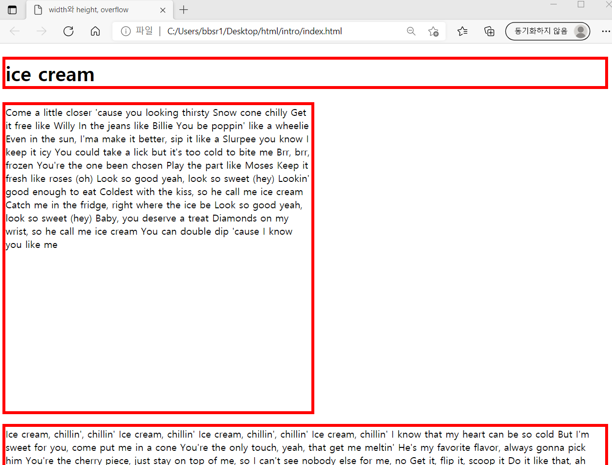Open the collections panel
The height and width of the screenshot is (465, 612).
489,31
